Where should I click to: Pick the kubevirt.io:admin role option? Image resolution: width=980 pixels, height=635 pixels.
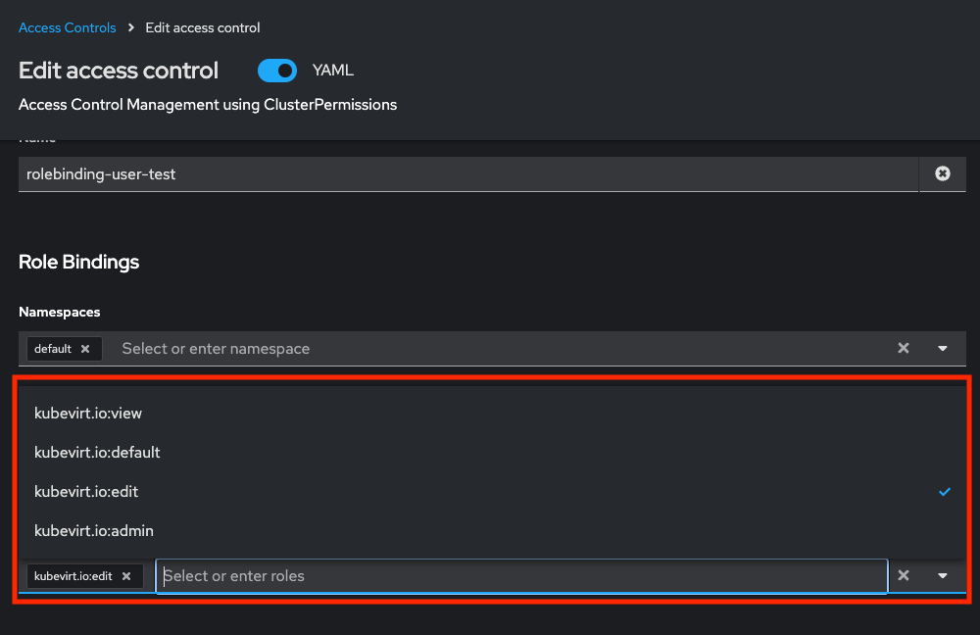[x=94, y=531]
